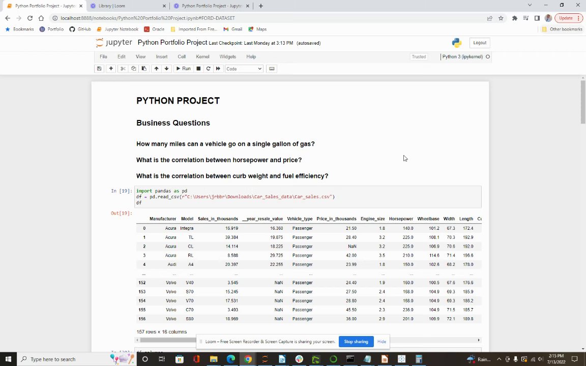586x366 pixels.
Task: Open the Windows Start menu
Action: [8, 359]
